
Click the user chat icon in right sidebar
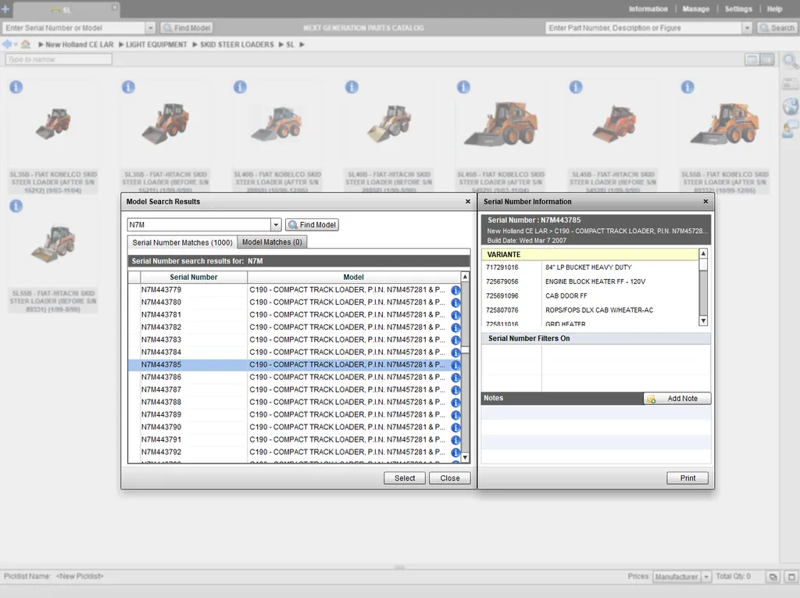coord(790,128)
